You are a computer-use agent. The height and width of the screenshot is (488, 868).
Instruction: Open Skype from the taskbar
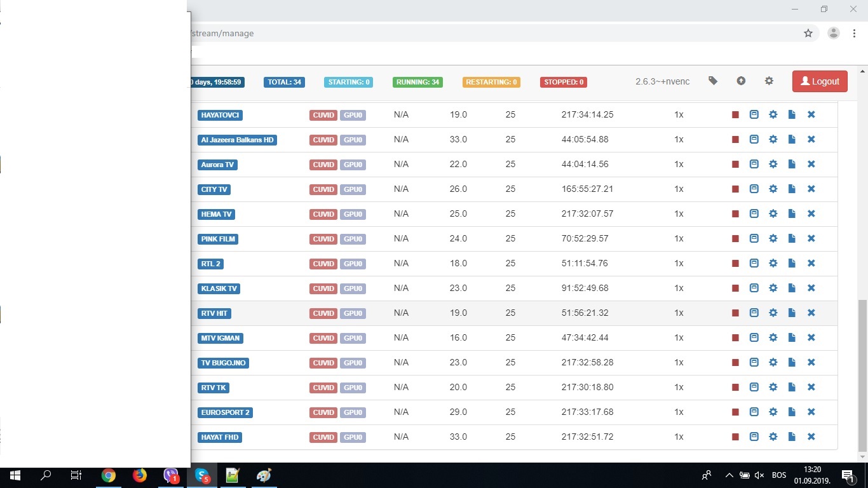201,475
